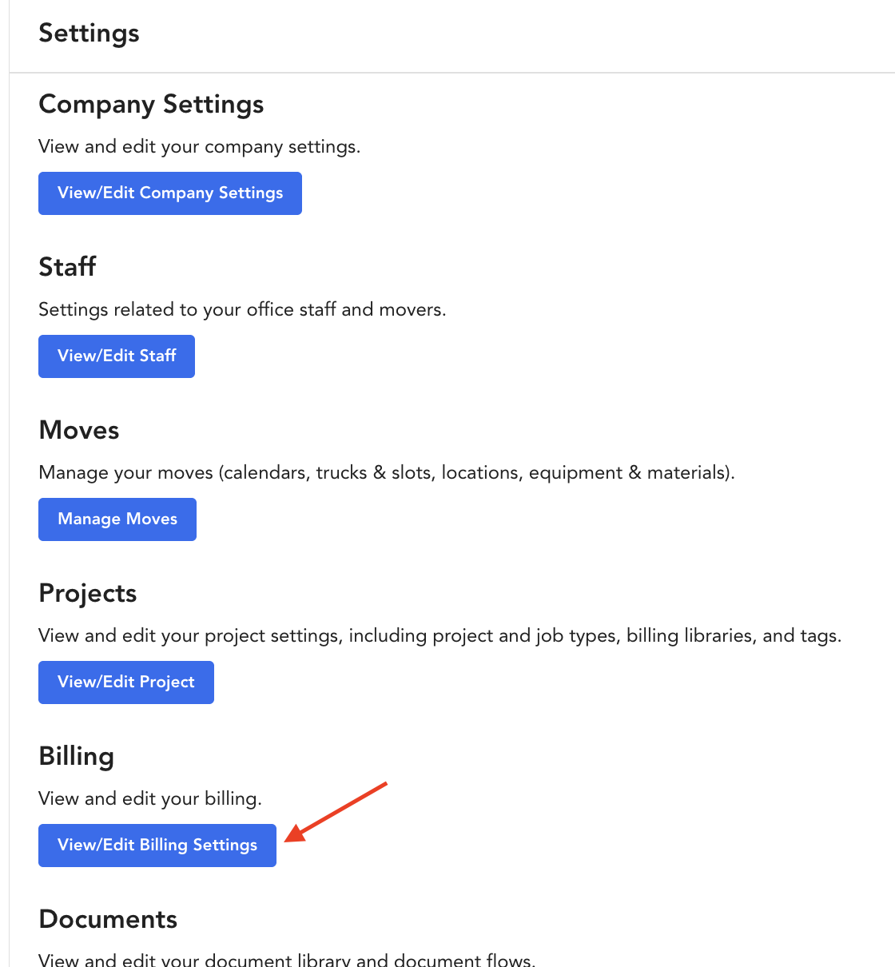The height and width of the screenshot is (967, 895).
Task: Open View/Edit Company Settings
Action: 170,193
